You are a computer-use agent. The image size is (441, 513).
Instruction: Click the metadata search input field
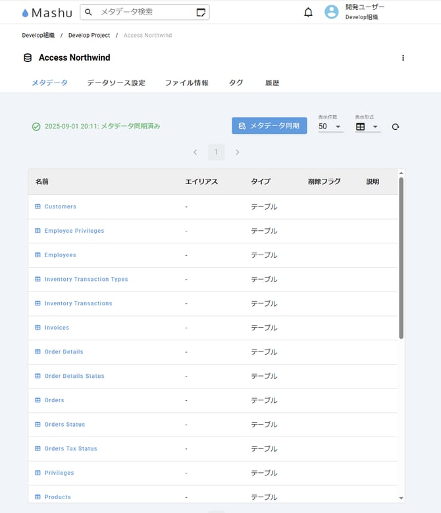[x=145, y=12]
